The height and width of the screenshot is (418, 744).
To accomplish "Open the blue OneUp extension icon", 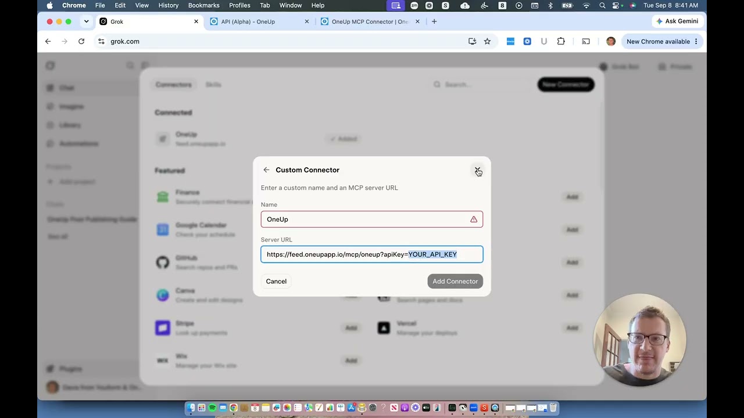I will click(510, 41).
